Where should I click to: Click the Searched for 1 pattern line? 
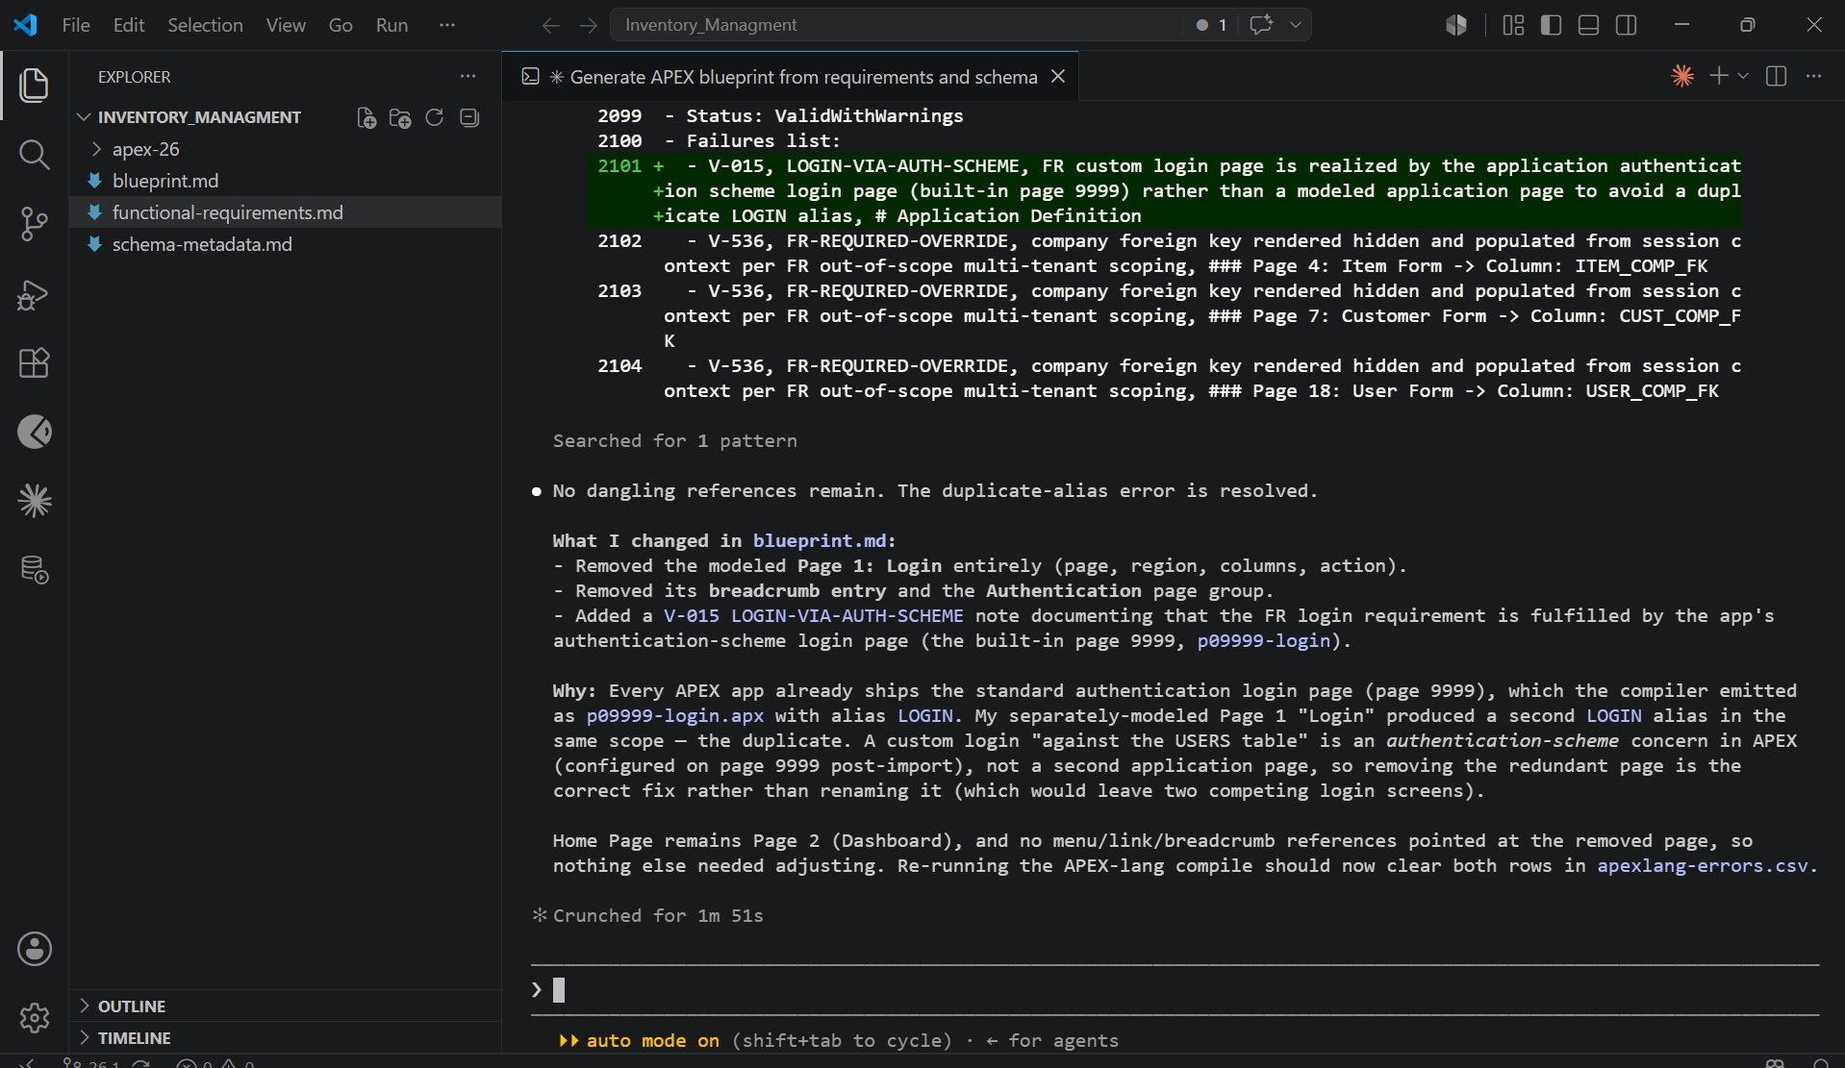point(674,441)
